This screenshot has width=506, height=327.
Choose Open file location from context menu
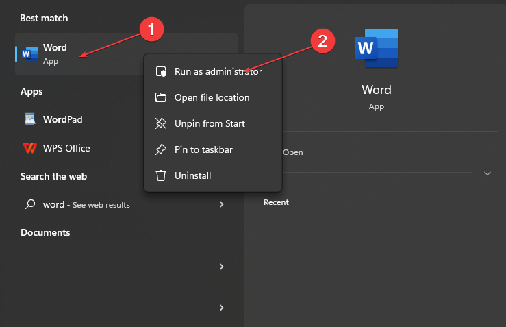213,97
